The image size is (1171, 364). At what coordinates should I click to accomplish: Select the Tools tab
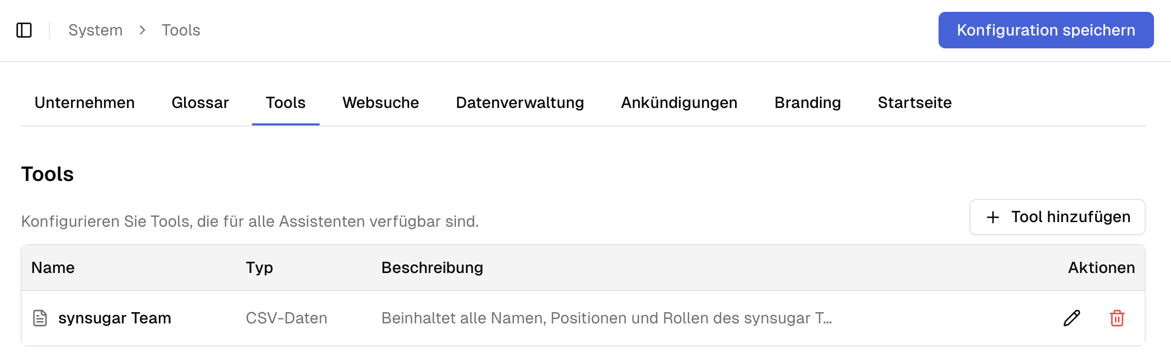coord(286,102)
